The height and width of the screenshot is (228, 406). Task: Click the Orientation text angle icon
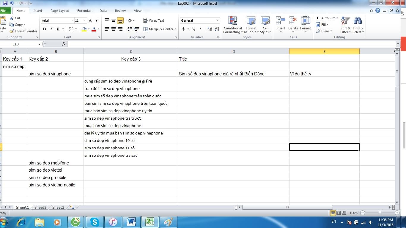[x=130, y=20]
